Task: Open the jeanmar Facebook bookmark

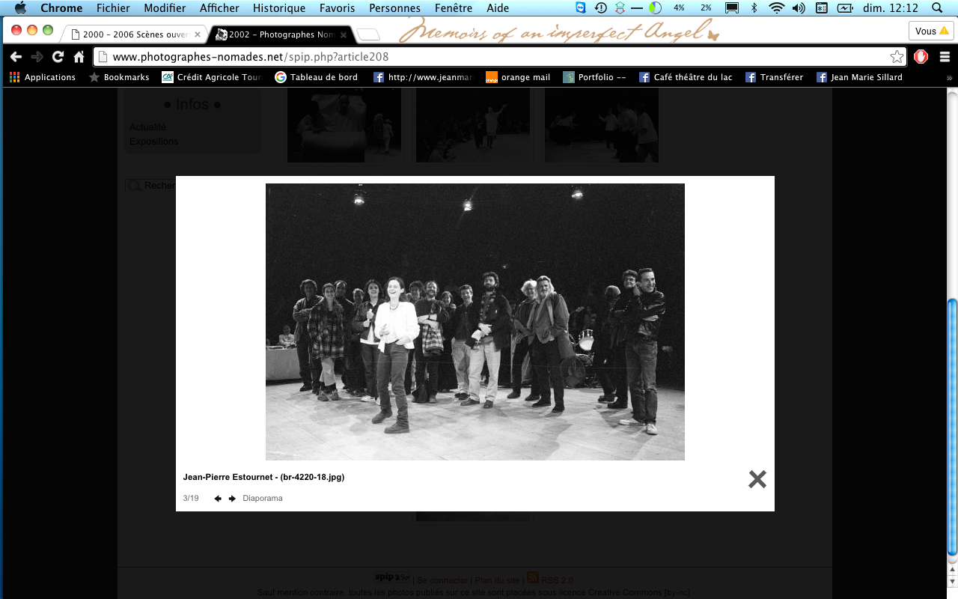Action: point(423,77)
